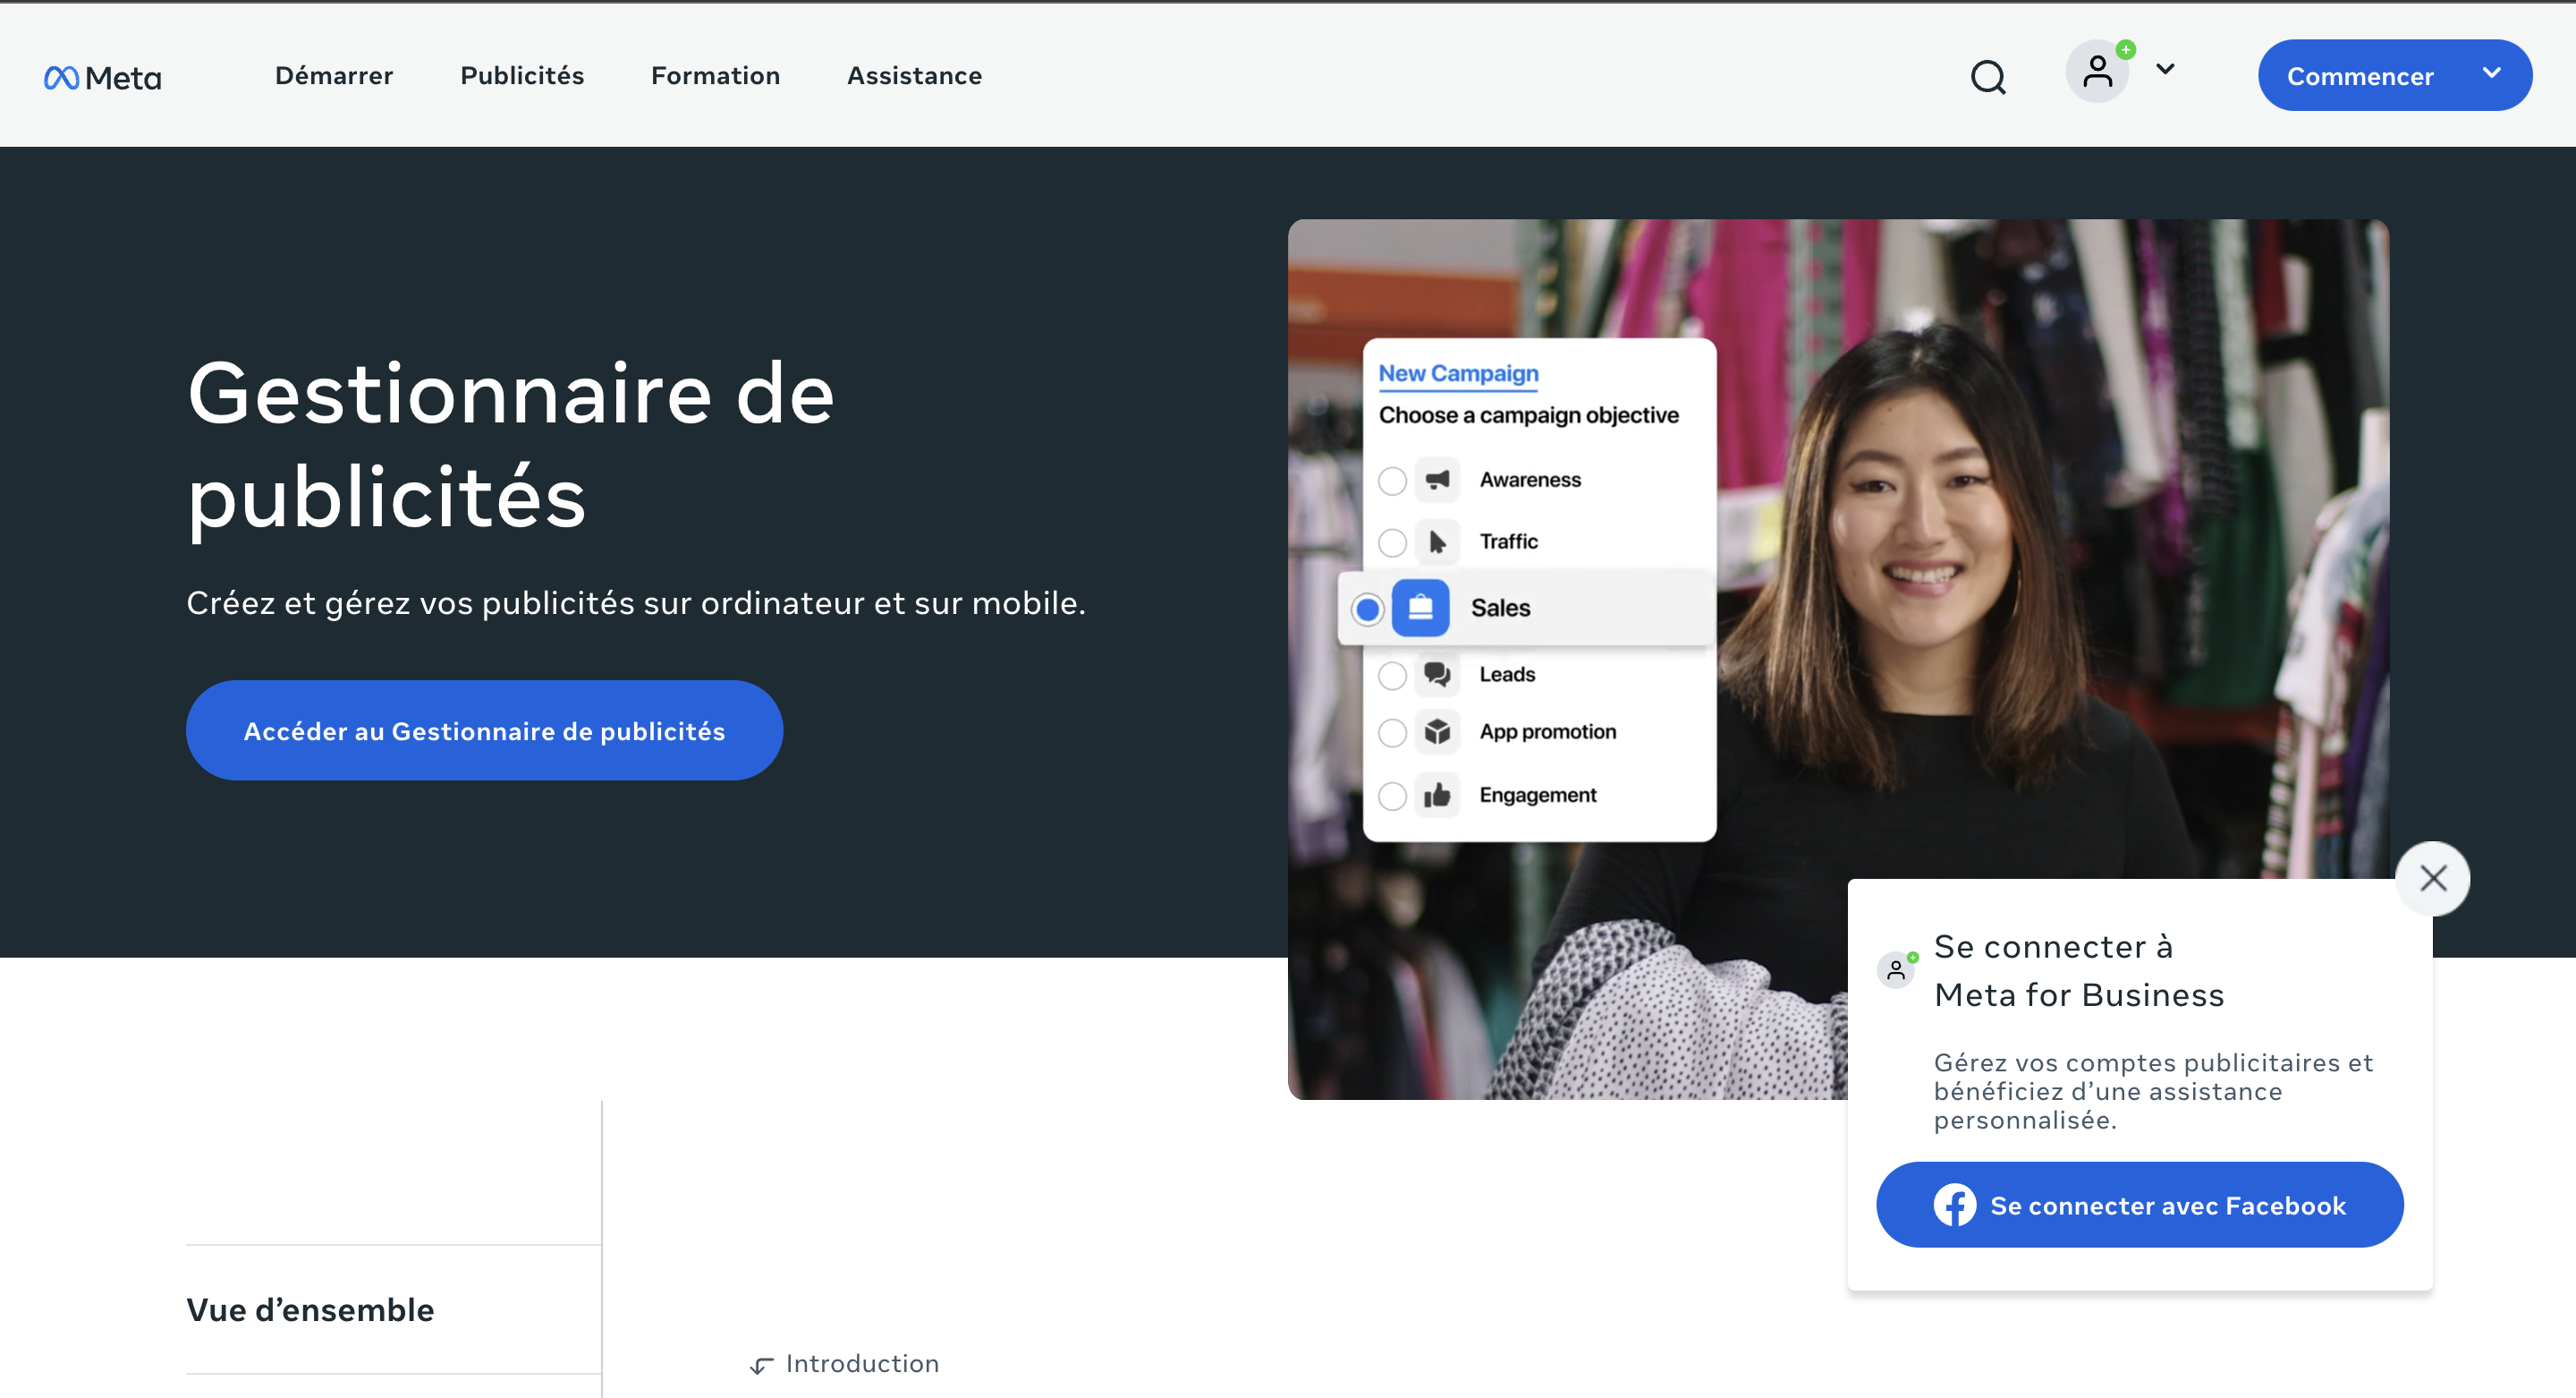
Task: Click the Leads chat bubbles icon
Action: tap(1437, 673)
